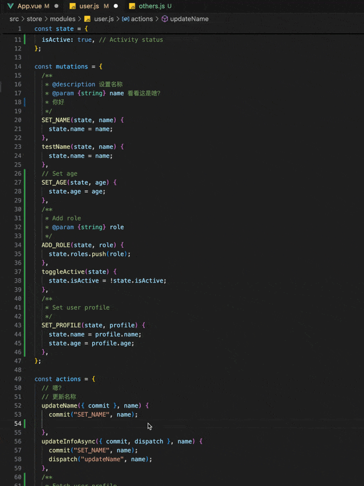This screenshot has height=486, width=364.
Task: Open the updateName breadcrumb symbol dropdown
Action: click(189, 19)
